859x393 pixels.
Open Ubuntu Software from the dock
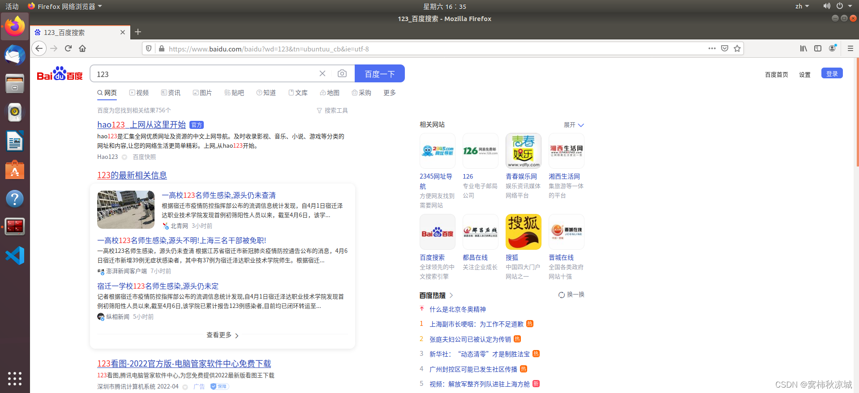pos(15,170)
